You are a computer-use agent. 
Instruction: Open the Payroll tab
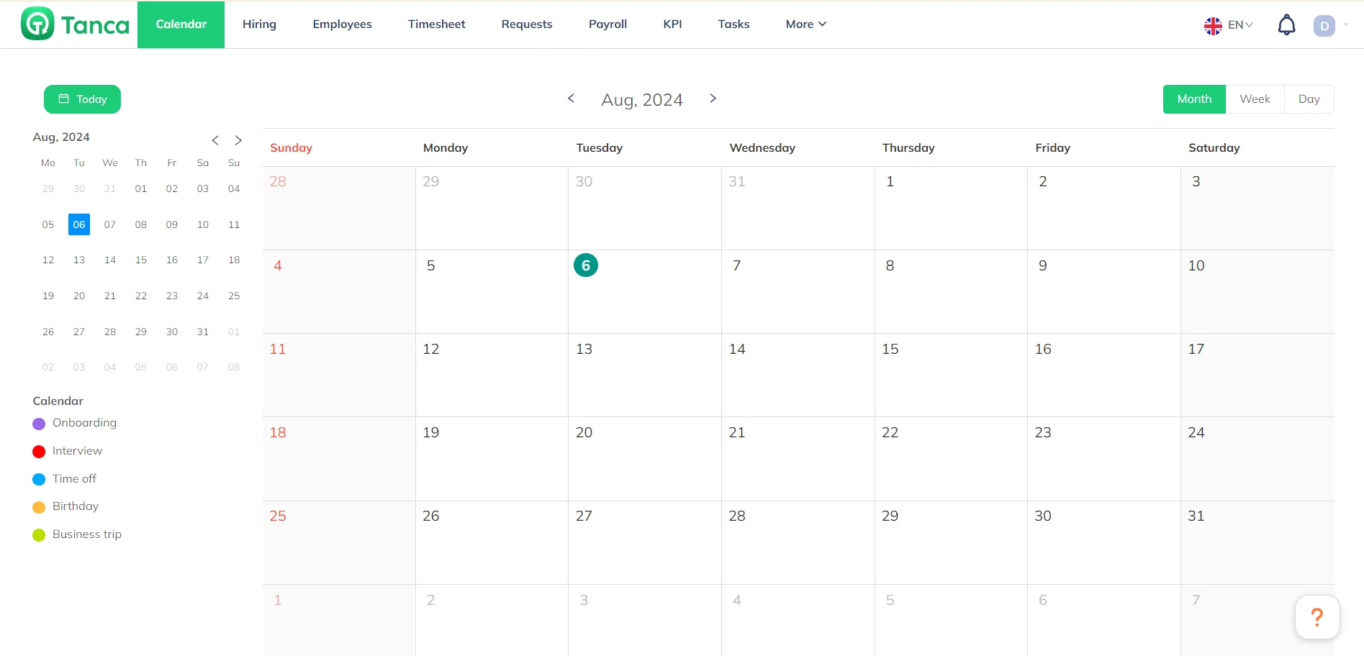[x=608, y=24]
